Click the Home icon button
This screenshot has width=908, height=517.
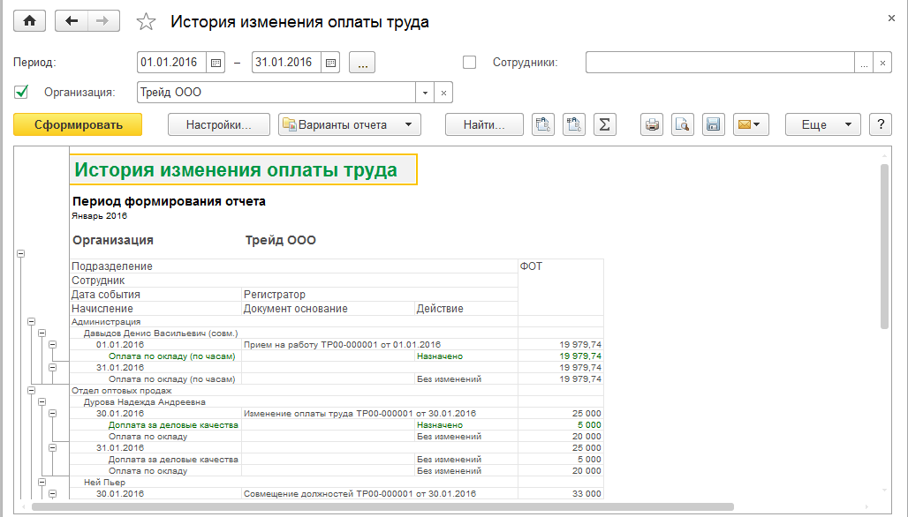point(29,22)
